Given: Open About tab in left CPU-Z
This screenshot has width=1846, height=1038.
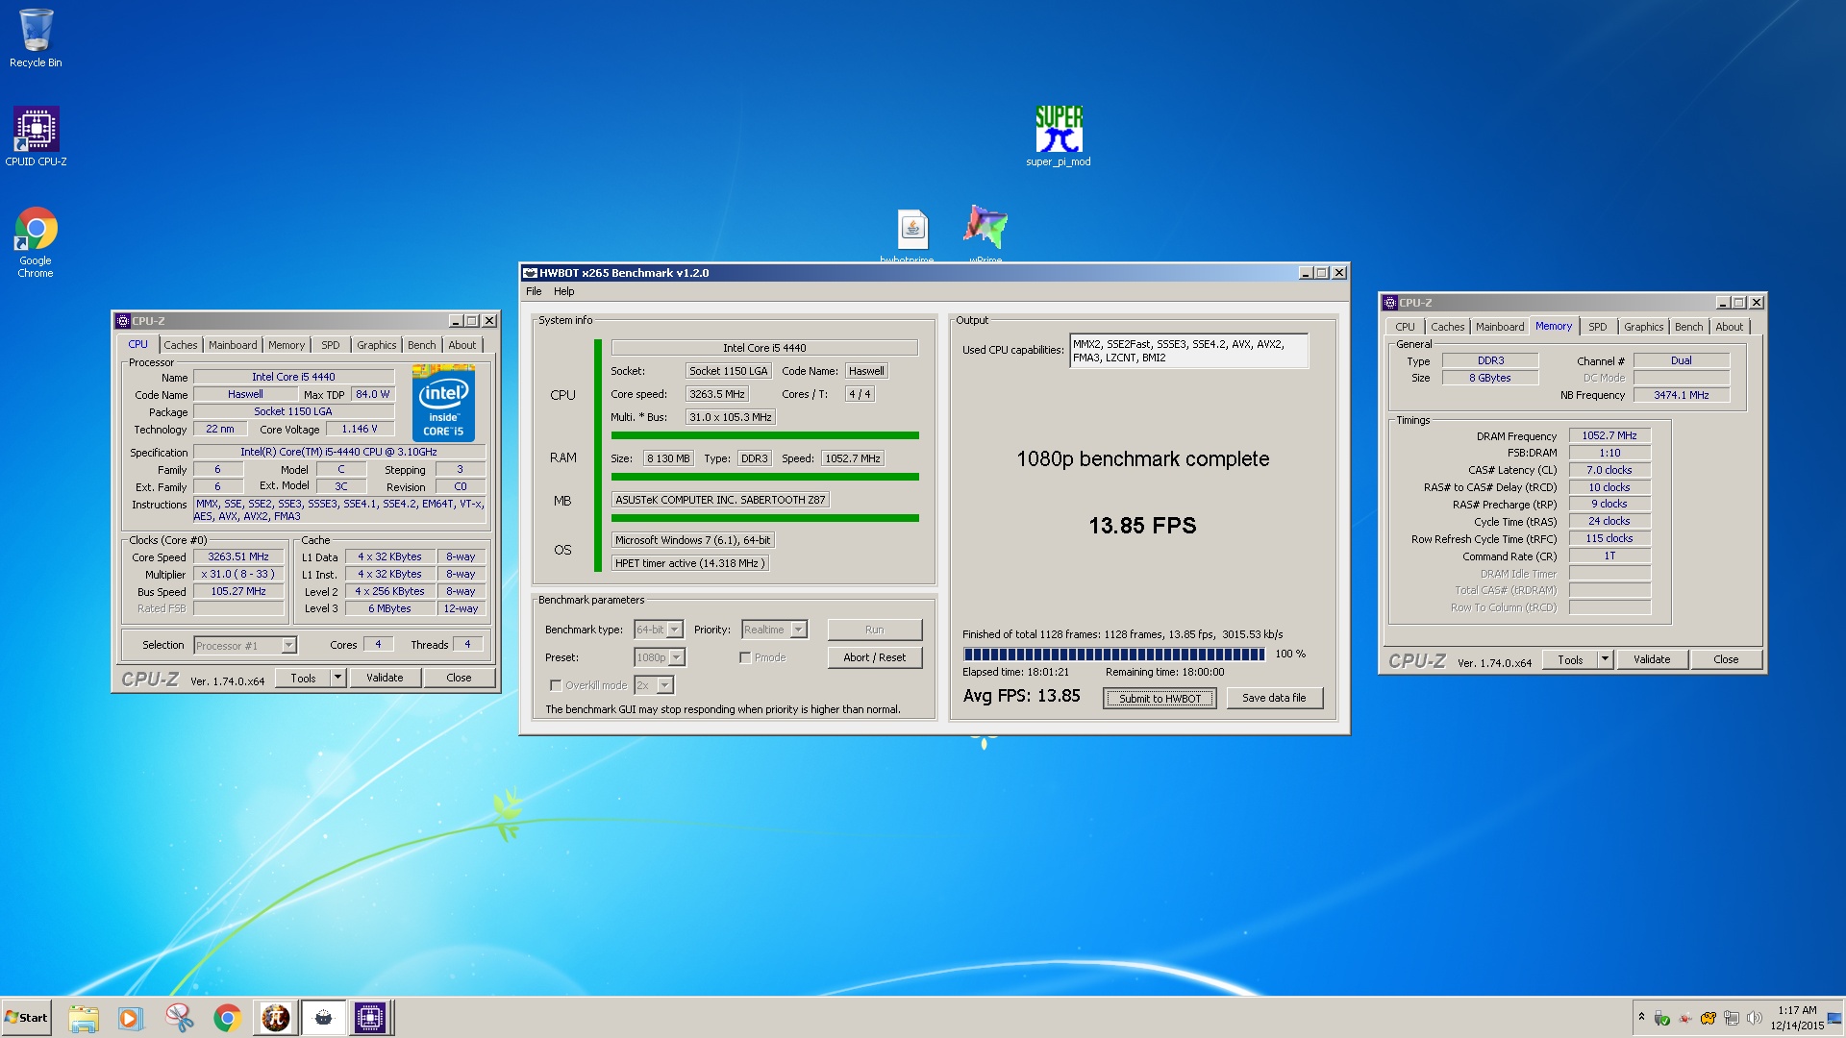Looking at the screenshot, I should point(462,345).
